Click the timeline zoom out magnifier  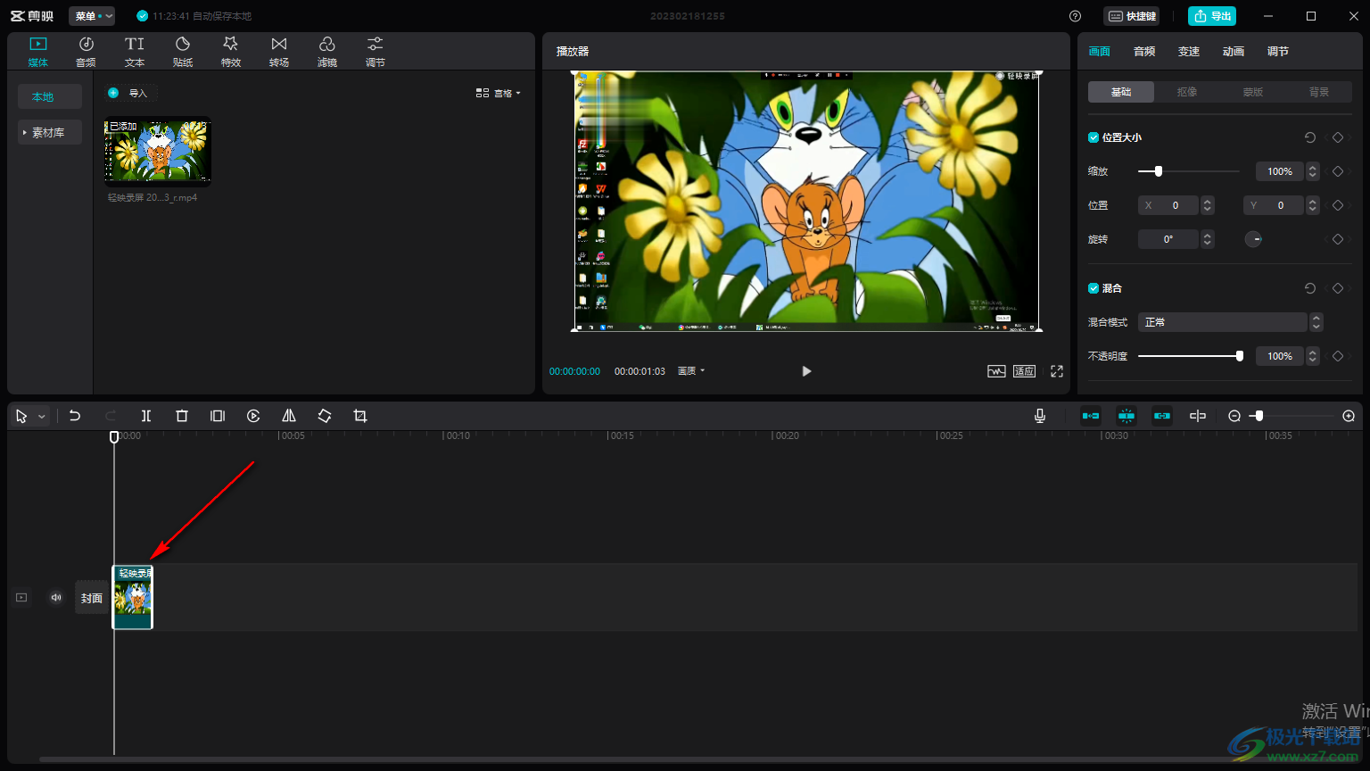[x=1234, y=416]
